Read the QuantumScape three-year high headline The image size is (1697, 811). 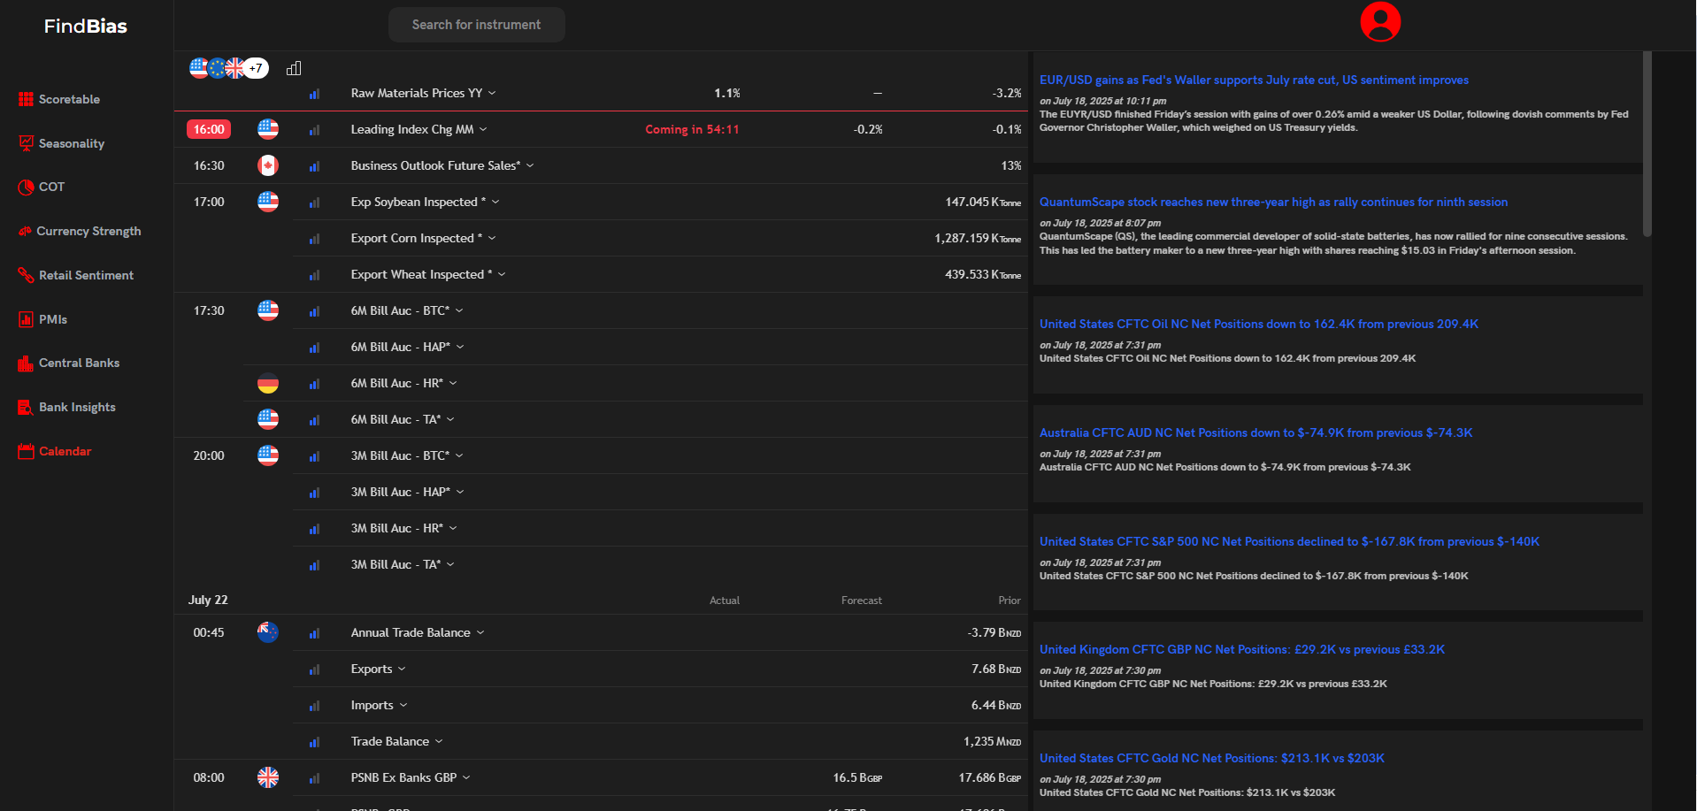point(1272,202)
